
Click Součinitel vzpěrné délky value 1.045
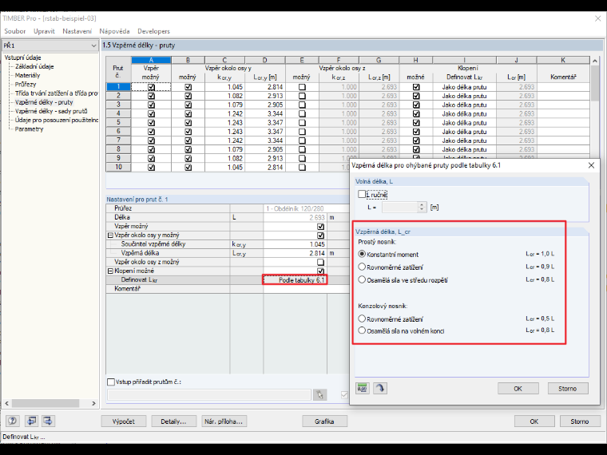(295, 244)
